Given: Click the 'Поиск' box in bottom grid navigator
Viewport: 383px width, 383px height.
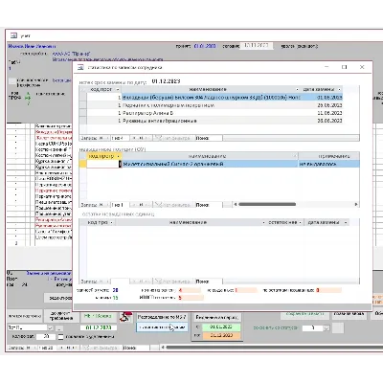Looking at the screenshot, I should [209, 282].
